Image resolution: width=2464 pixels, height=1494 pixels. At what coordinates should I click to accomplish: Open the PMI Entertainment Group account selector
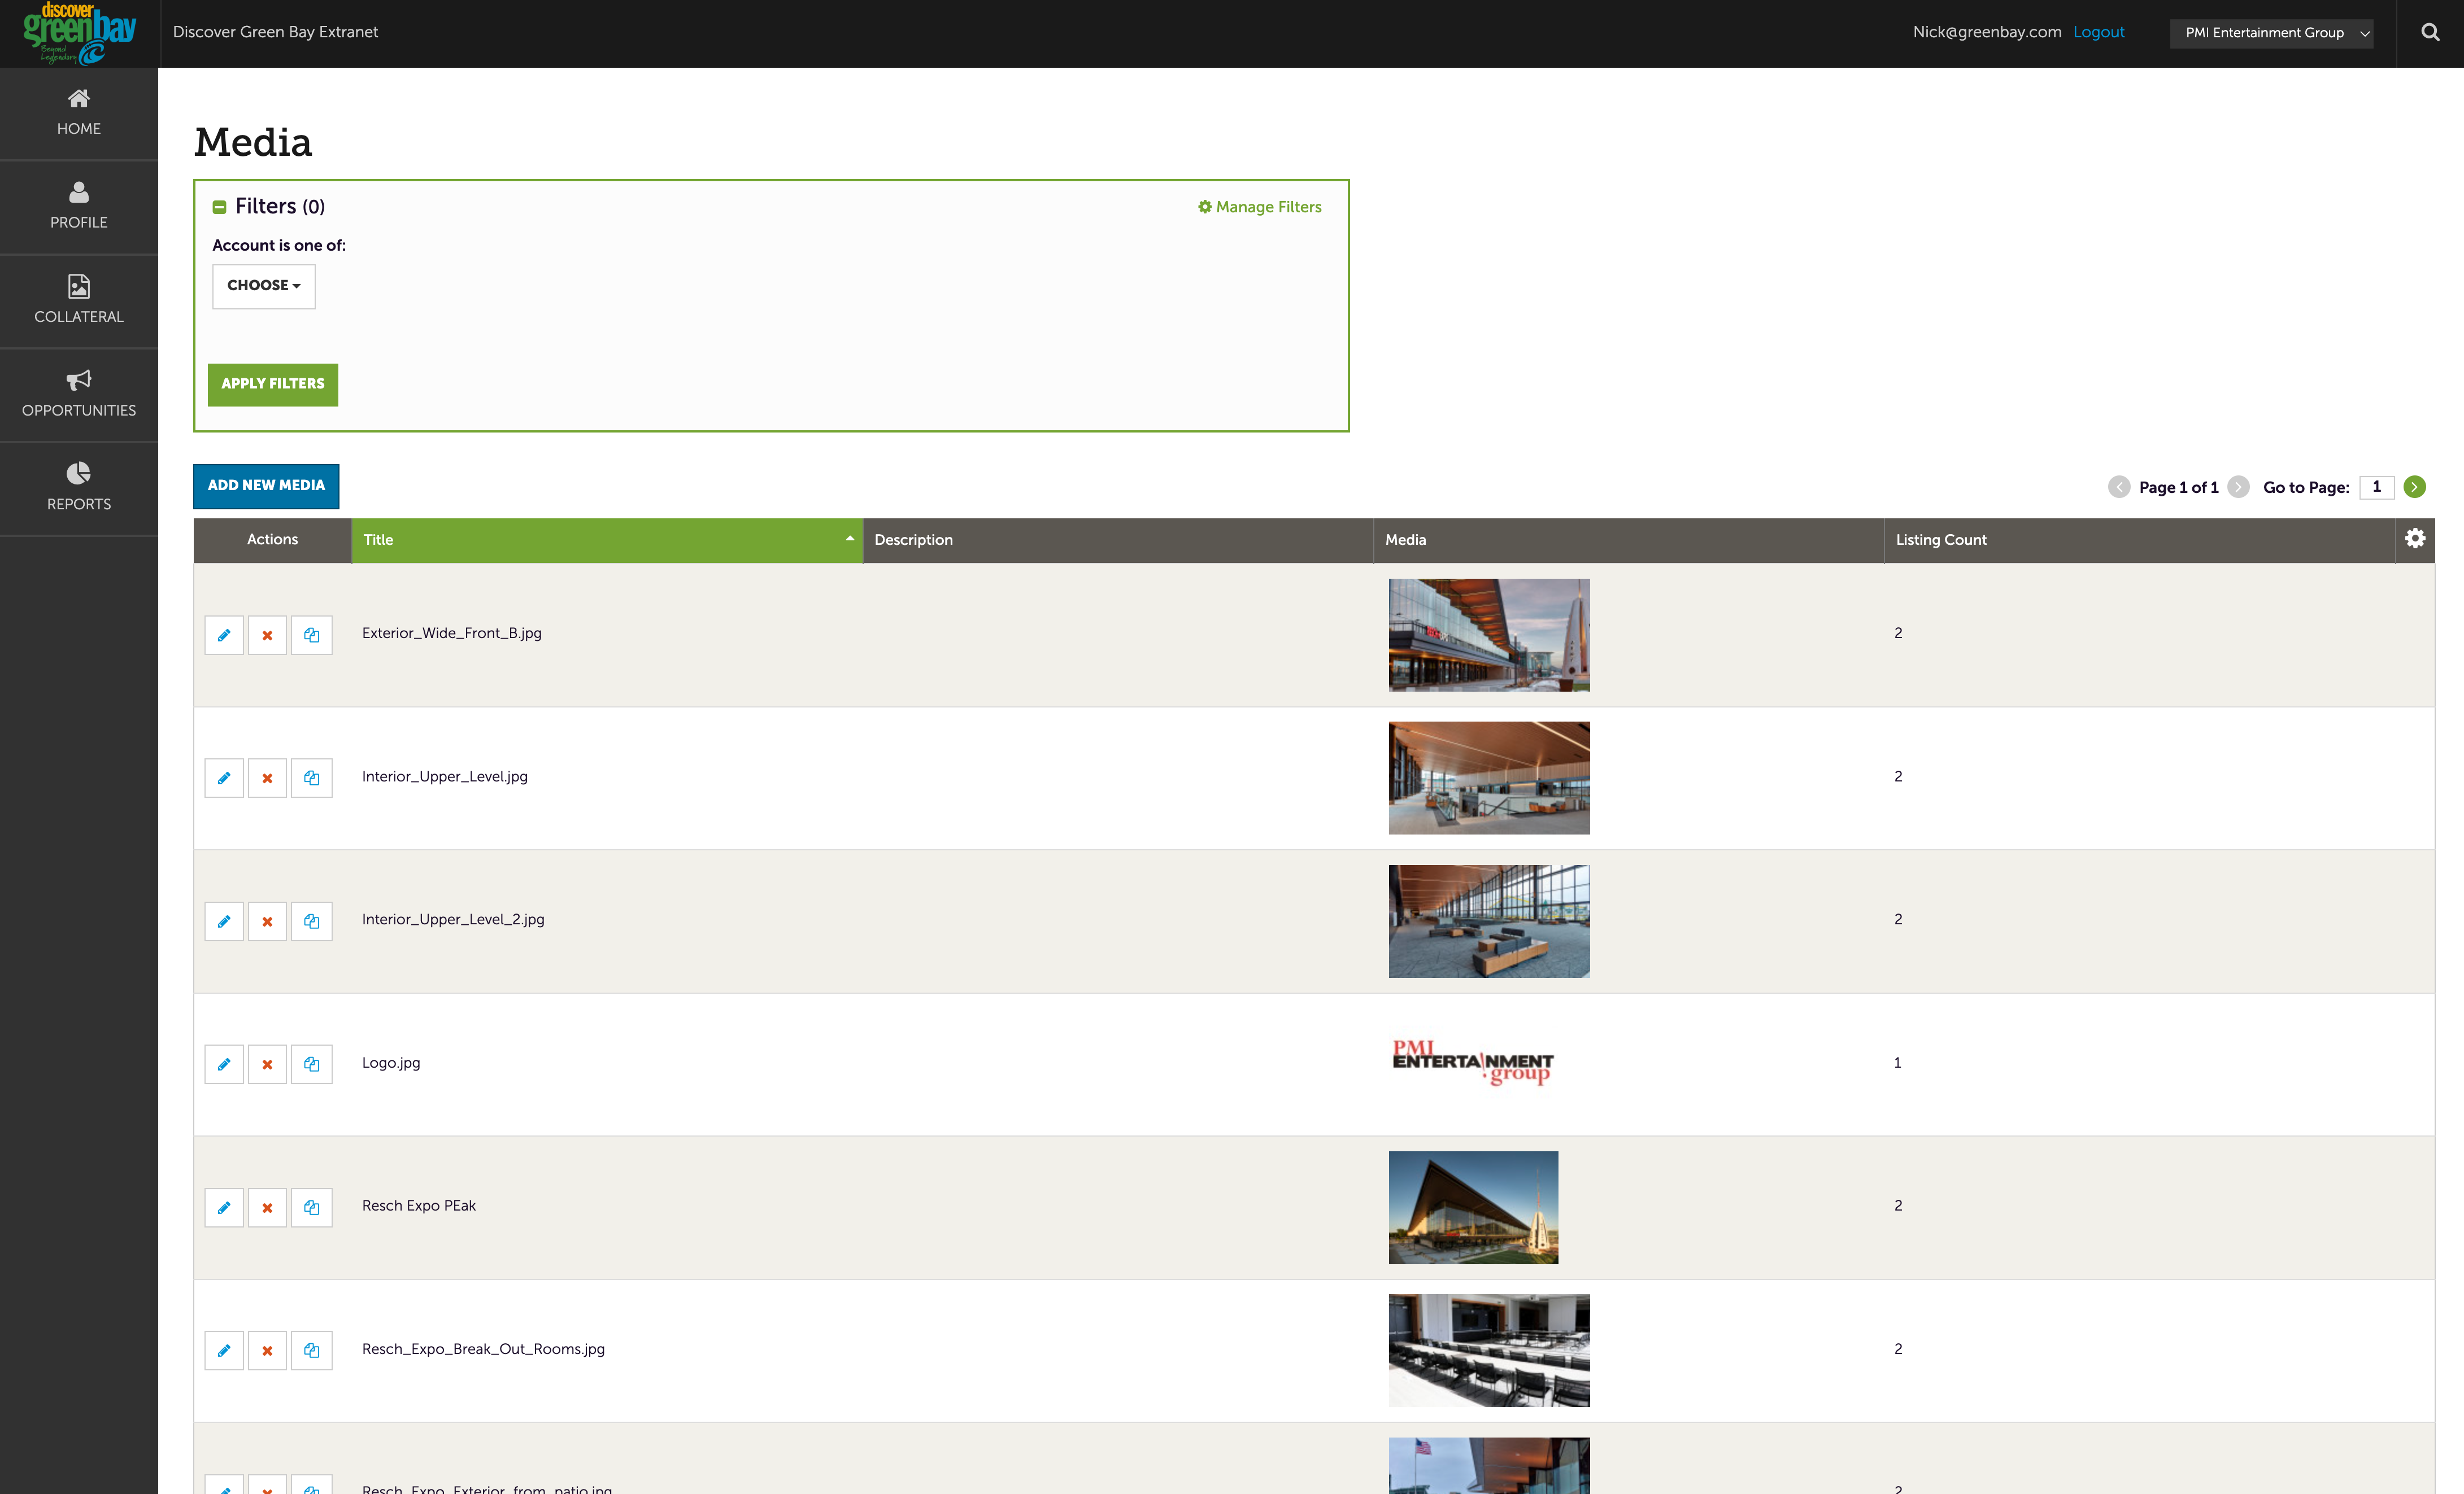pyautogui.click(x=2271, y=33)
